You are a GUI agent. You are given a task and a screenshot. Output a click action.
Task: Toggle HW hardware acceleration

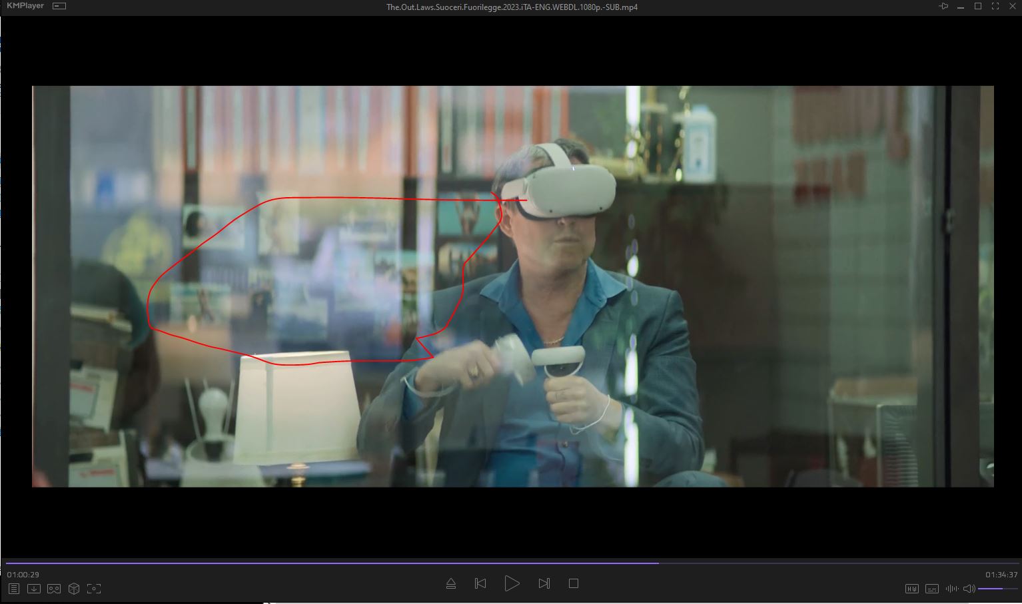point(912,589)
